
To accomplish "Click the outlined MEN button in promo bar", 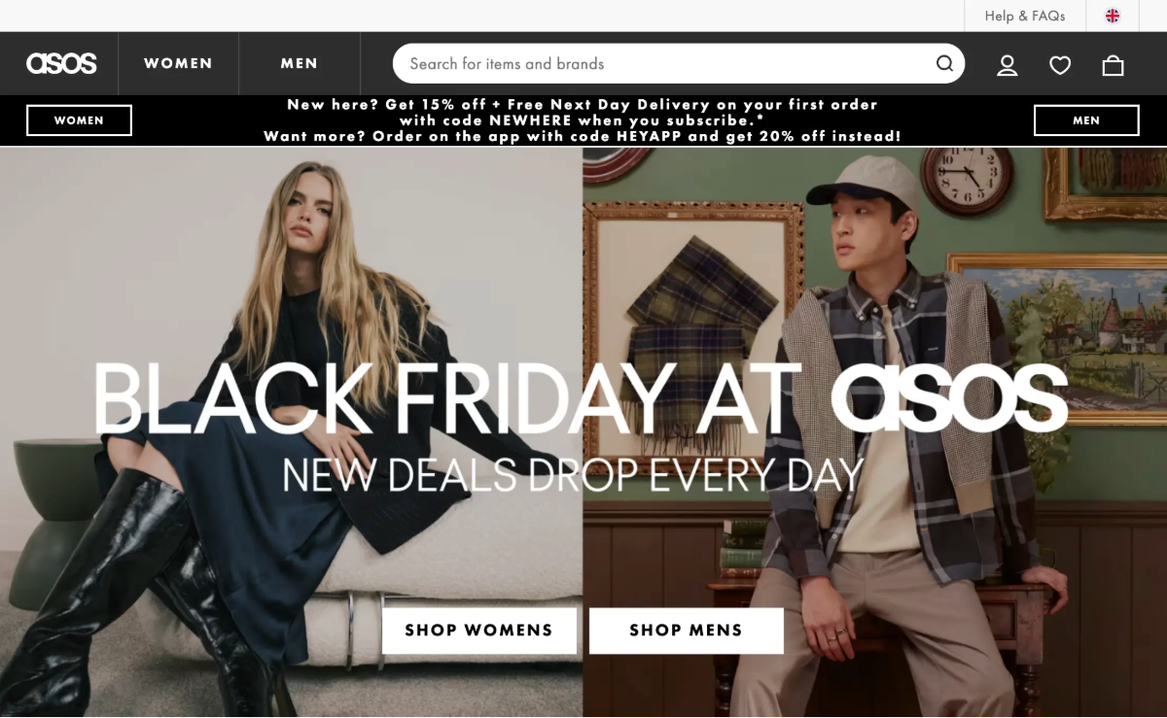I will (x=1086, y=120).
